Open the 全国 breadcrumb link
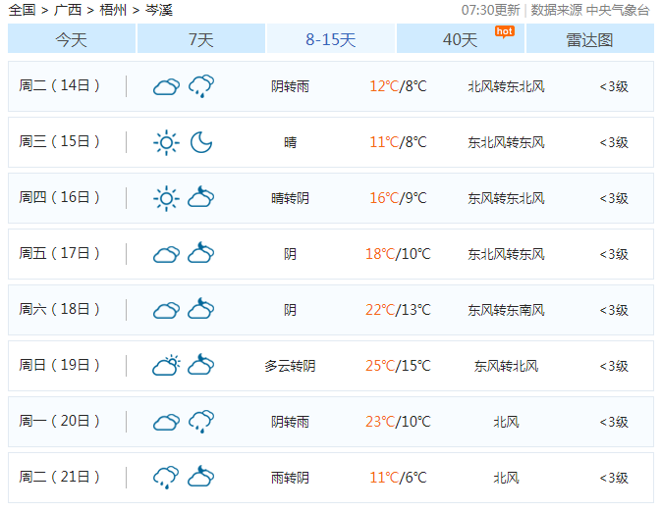Image resolution: width=661 pixels, height=511 pixels. coord(22,10)
